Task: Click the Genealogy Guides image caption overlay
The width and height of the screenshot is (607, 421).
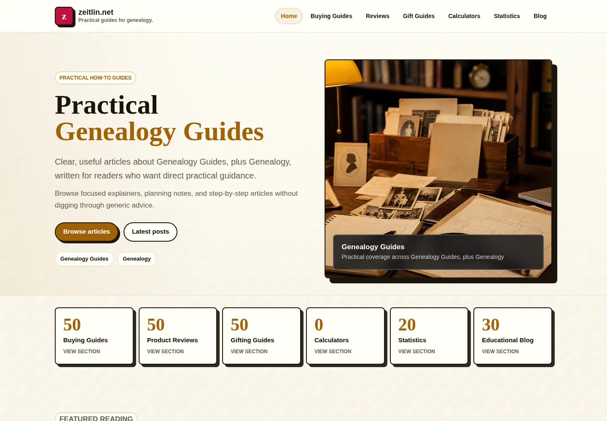Action: (x=438, y=252)
